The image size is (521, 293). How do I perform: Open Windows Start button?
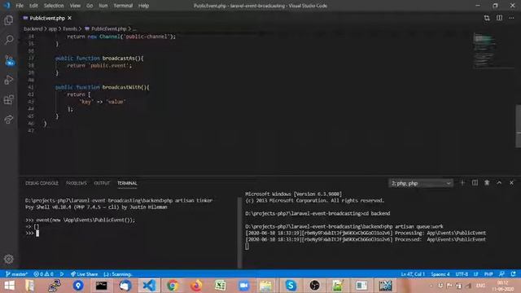(x=9, y=286)
